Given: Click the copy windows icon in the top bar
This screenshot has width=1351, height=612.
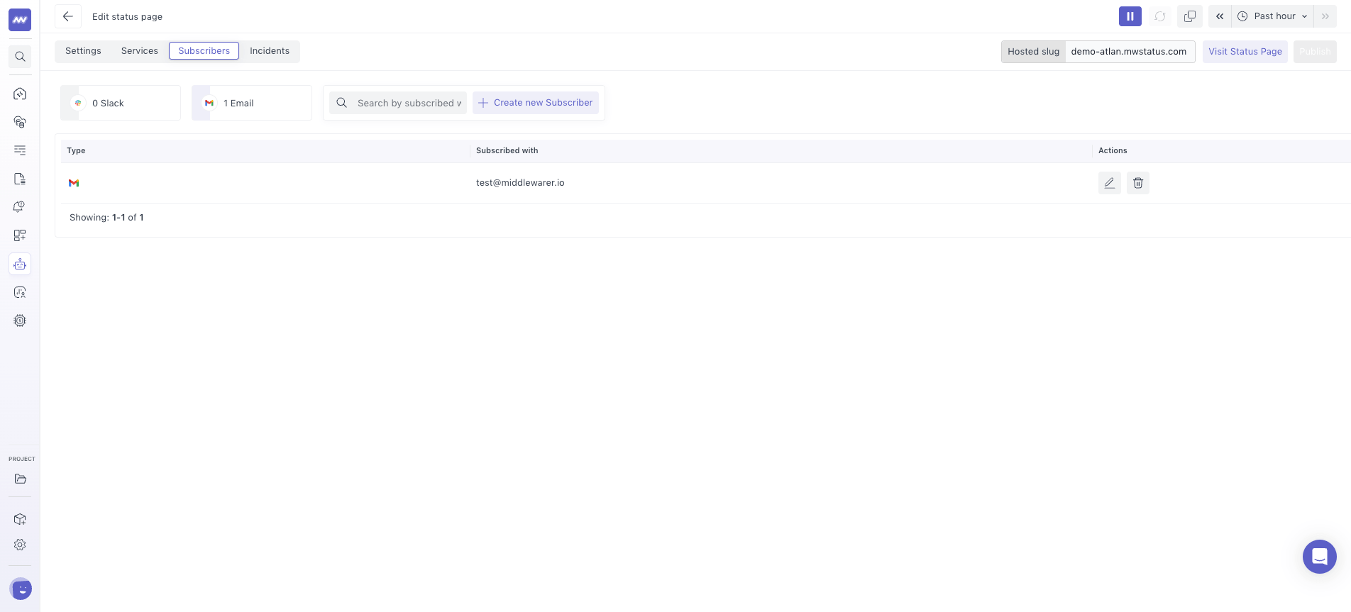Looking at the screenshot, I should pyautogui.click(x=1190, y=16).
